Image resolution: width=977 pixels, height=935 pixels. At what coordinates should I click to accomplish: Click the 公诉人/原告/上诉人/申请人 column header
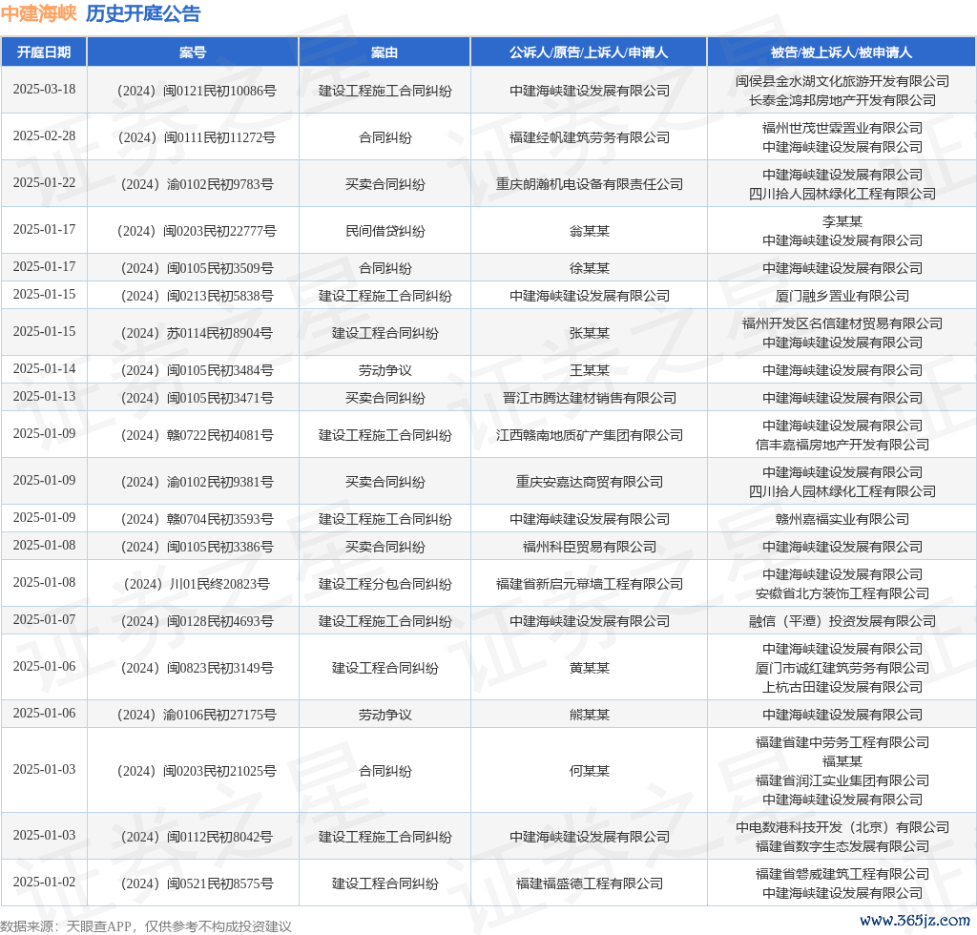[589, 52]
